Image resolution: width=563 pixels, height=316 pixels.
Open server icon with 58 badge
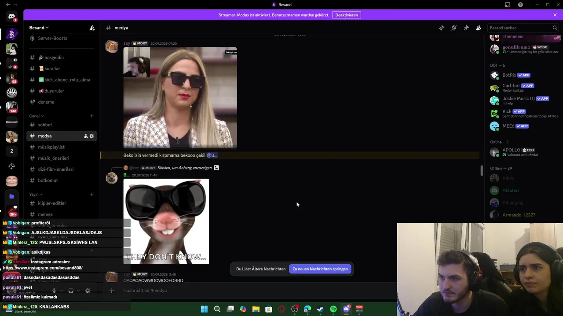pyautogui.click(x=11, y=78)
